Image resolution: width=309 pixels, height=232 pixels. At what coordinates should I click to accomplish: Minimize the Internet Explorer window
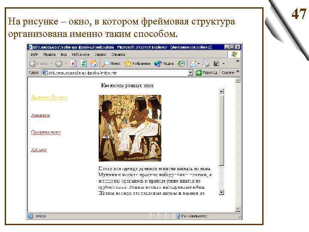pyautogui.click(x=227, y=47)
